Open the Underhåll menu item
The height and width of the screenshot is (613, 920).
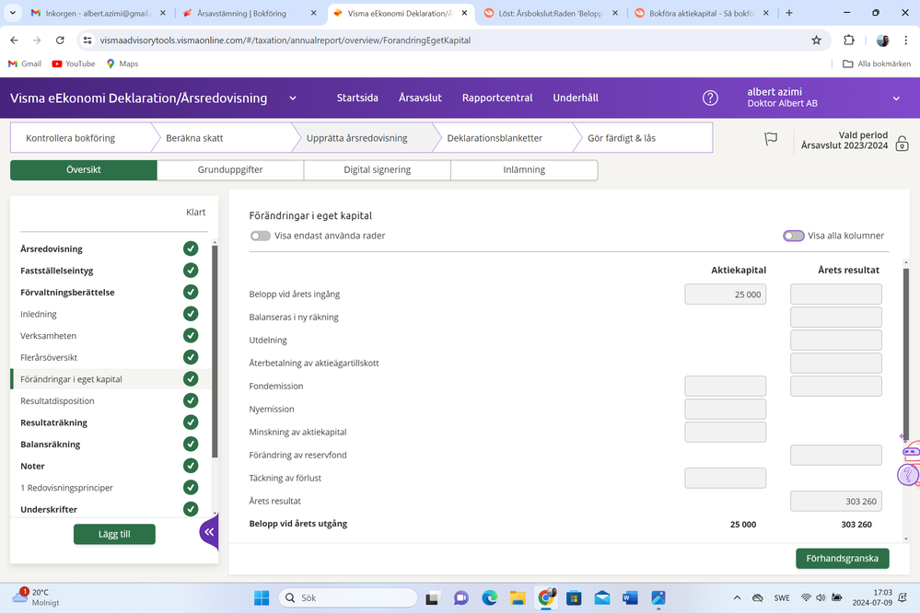[576, 98]
